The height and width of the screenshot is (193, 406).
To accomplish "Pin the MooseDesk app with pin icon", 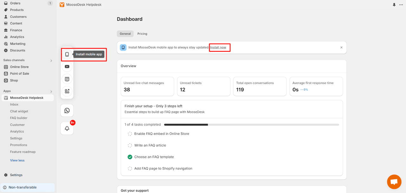I will coord(394,5).
